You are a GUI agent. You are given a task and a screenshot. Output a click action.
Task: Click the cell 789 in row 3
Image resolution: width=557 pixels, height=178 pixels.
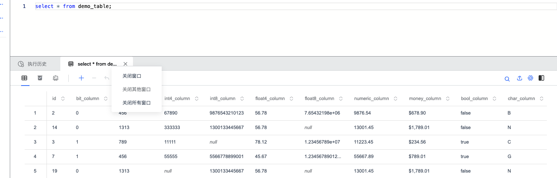tap(123, 142)
